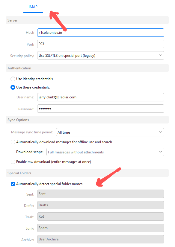
Task: Select Use these credentials radio button
Action: tap(13, 87)
